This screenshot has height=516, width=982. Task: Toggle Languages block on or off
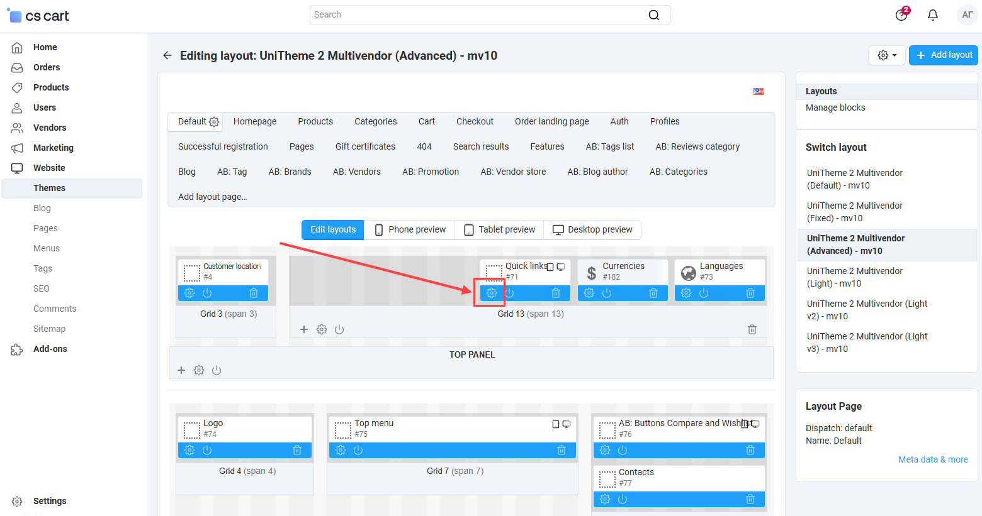(704, 293)
